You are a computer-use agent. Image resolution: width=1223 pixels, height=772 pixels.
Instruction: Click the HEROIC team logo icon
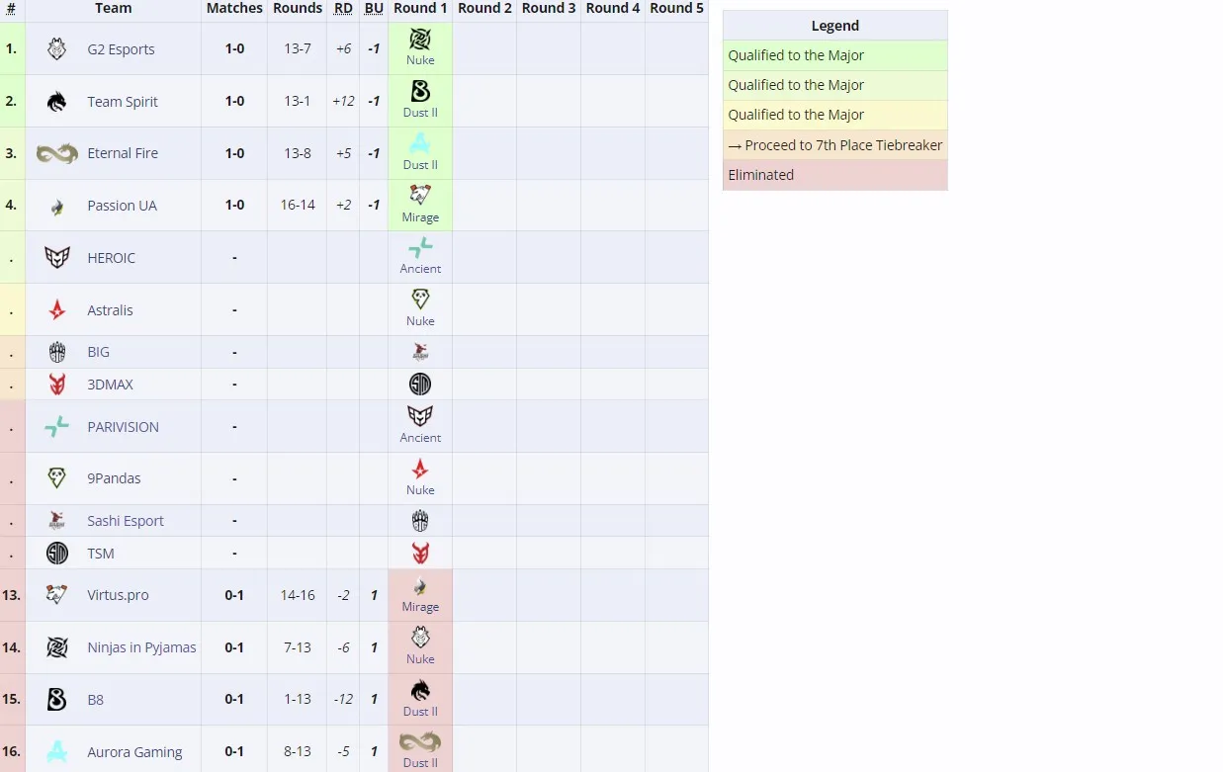coord(57,257)
